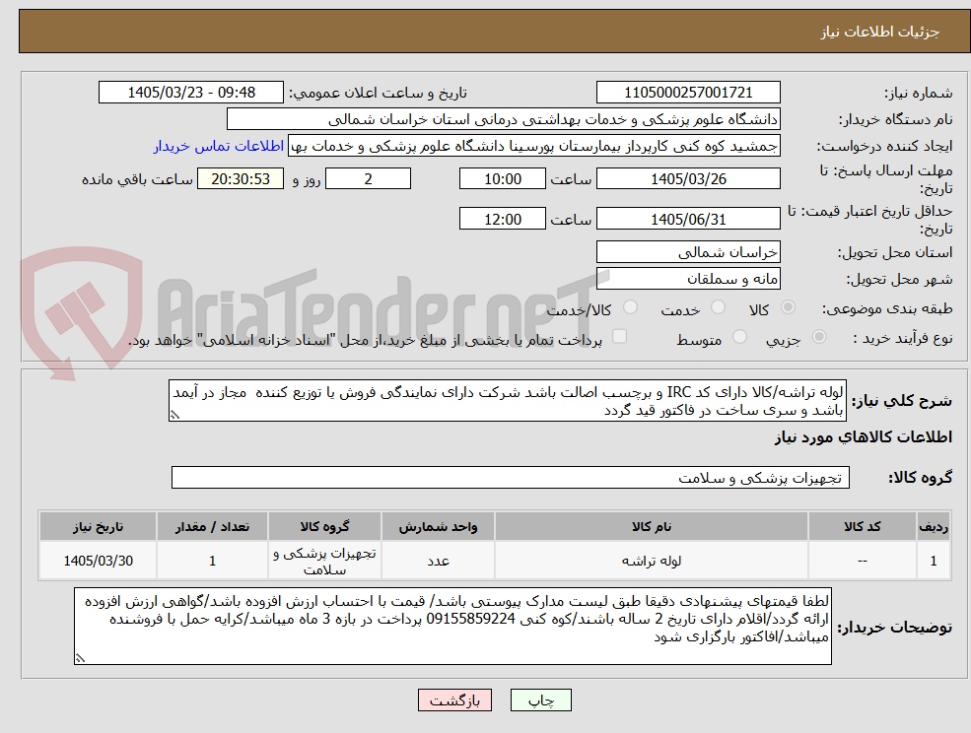This screenshot has height=733, width=971.
Task: Click the buyer notes text area
Action: [x=452, y=627]
